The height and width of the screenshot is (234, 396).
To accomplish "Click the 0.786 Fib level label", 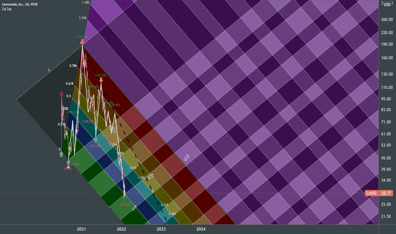I will point(73,66).
